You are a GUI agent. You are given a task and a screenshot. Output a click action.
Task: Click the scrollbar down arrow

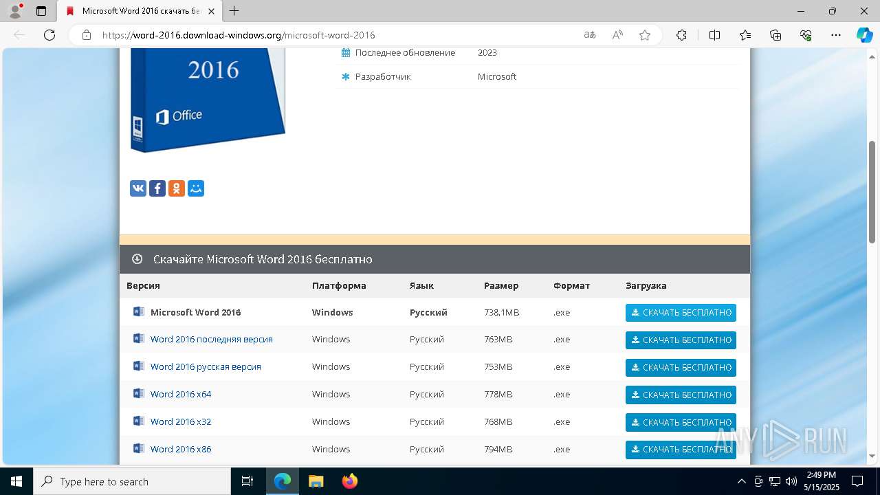872,456
